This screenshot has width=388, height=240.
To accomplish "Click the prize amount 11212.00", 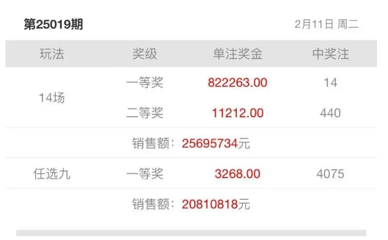I will tap(238, 113).
